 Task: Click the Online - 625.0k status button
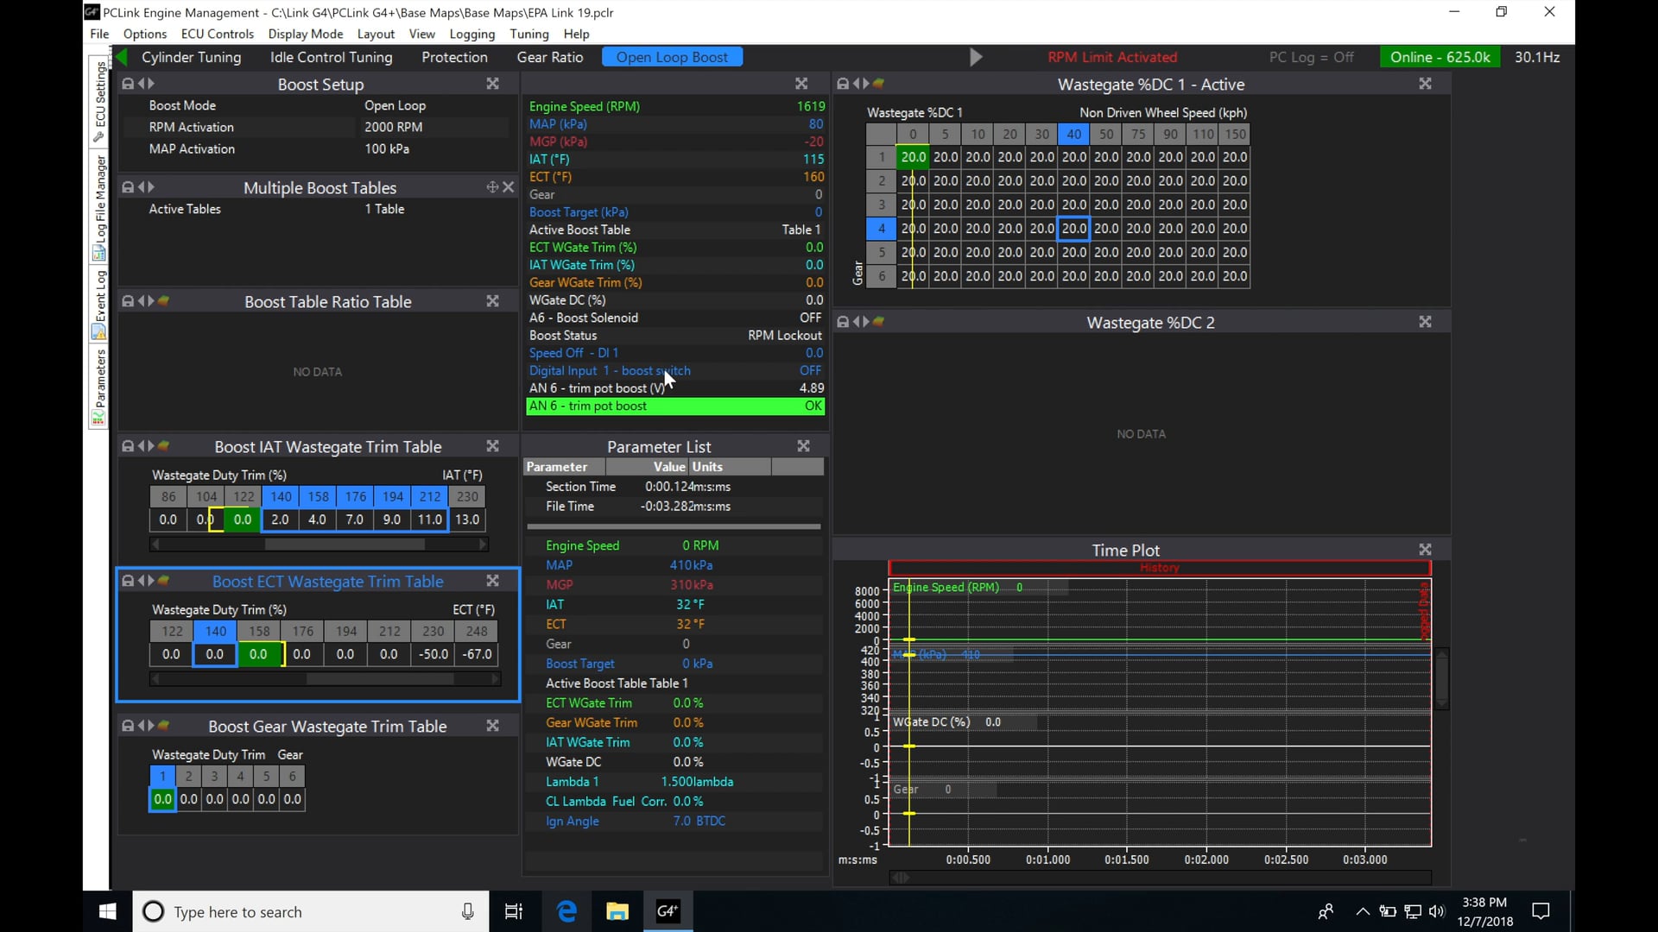1440,57
